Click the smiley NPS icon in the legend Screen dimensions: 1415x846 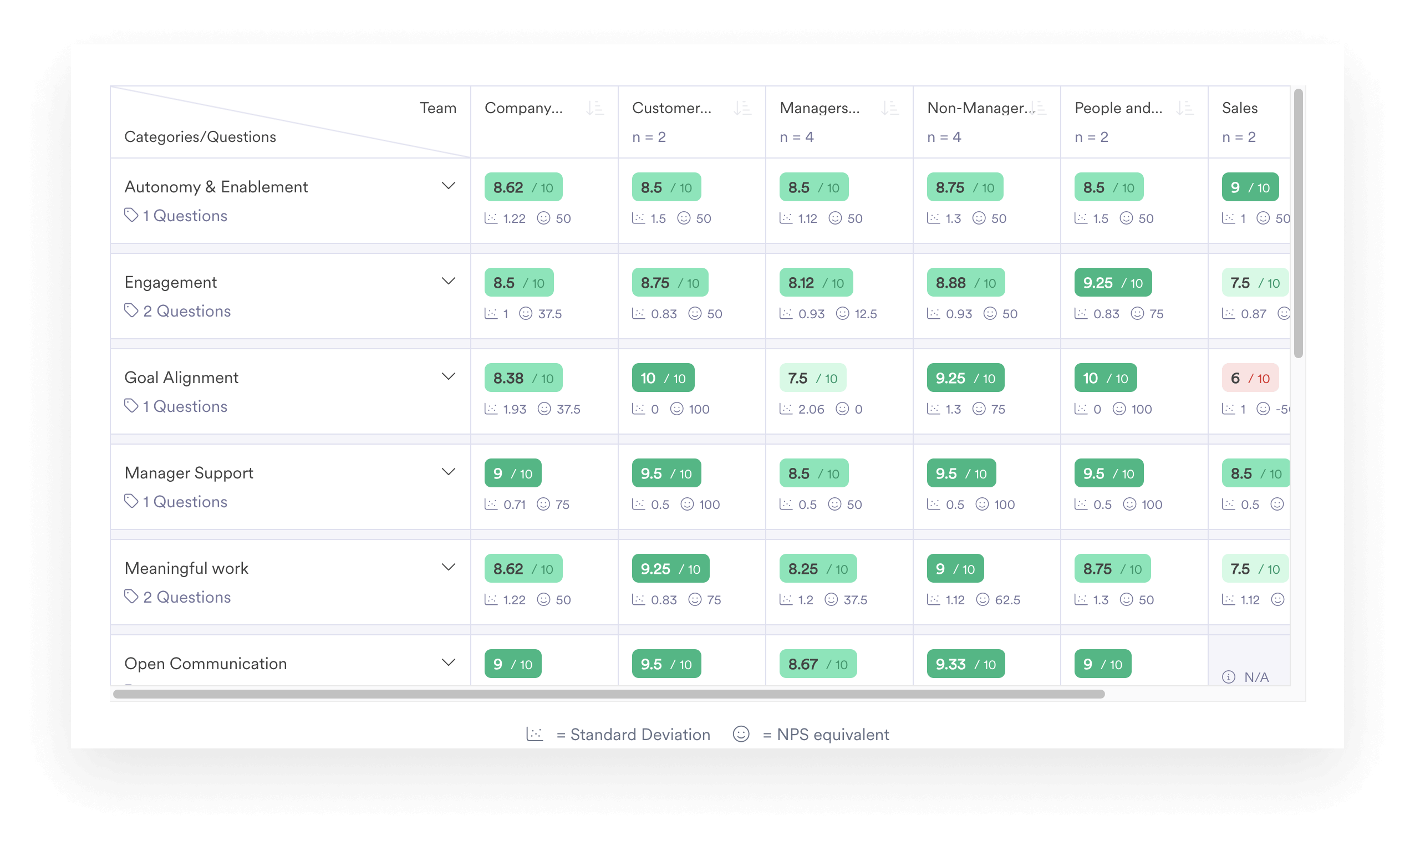(x=741, y=733)
